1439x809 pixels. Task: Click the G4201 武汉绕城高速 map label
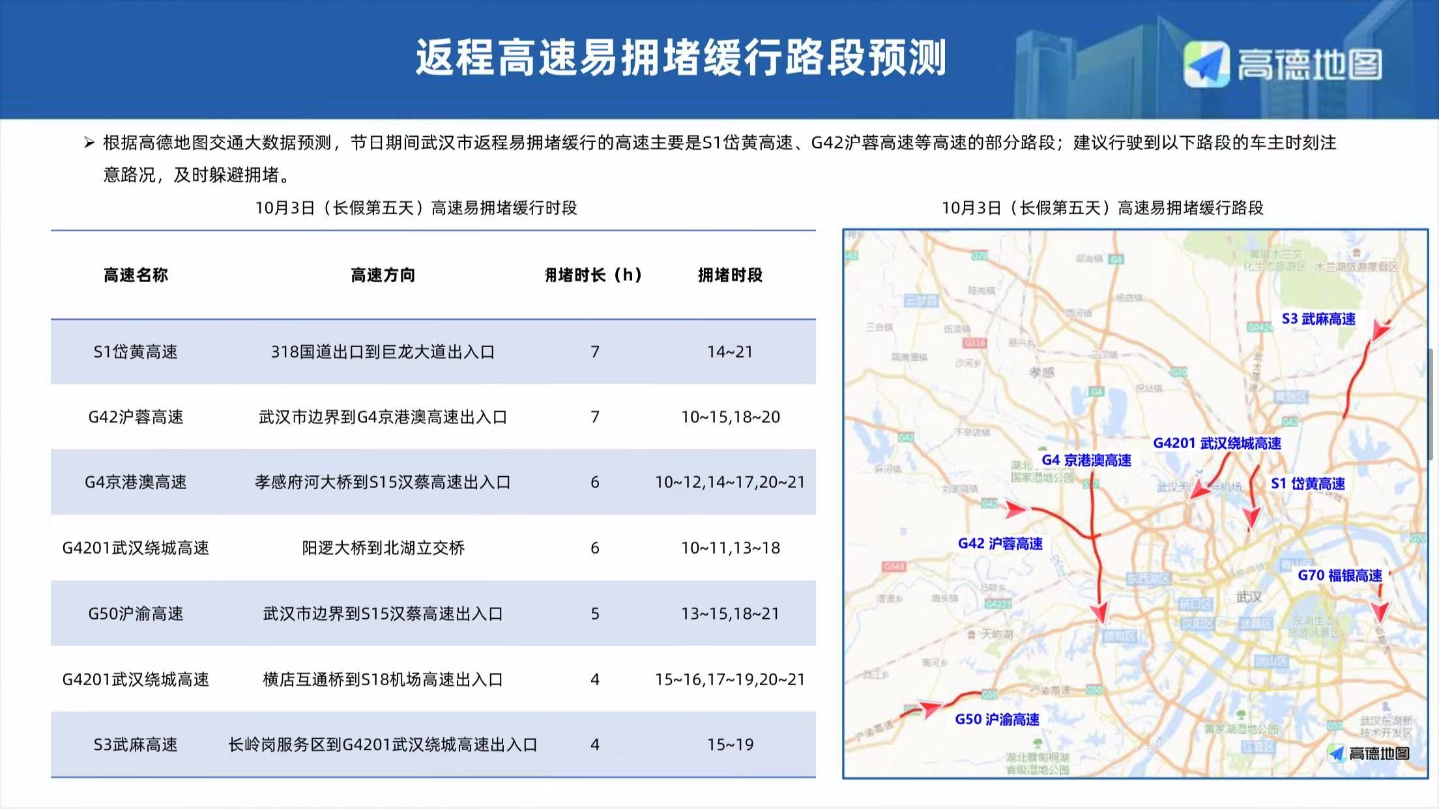click(x=1217, y=444)
